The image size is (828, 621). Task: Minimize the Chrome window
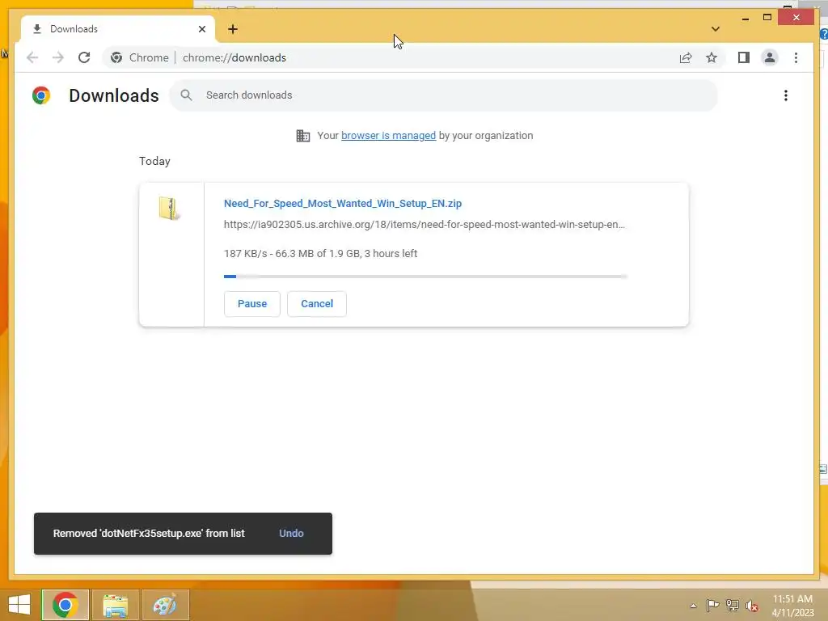tap(745, 18)
